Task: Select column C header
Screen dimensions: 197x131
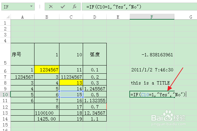Action: (71, 17)
